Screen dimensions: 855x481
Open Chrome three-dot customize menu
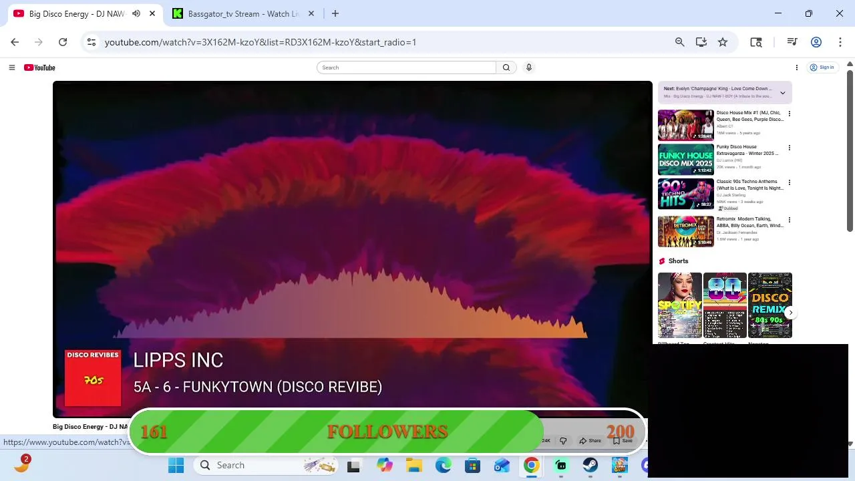click(x=840, y=42)
